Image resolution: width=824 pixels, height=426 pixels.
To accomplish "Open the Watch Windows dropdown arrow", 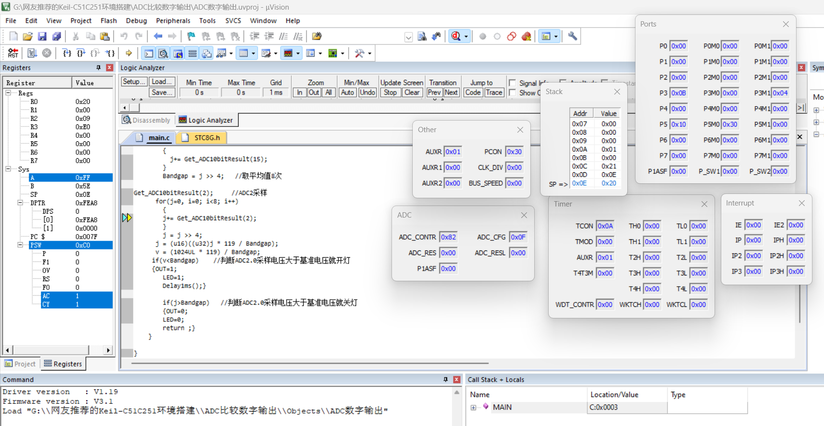I will point(231,53).
